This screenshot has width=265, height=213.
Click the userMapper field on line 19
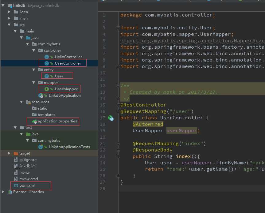(x=182, y=131)
